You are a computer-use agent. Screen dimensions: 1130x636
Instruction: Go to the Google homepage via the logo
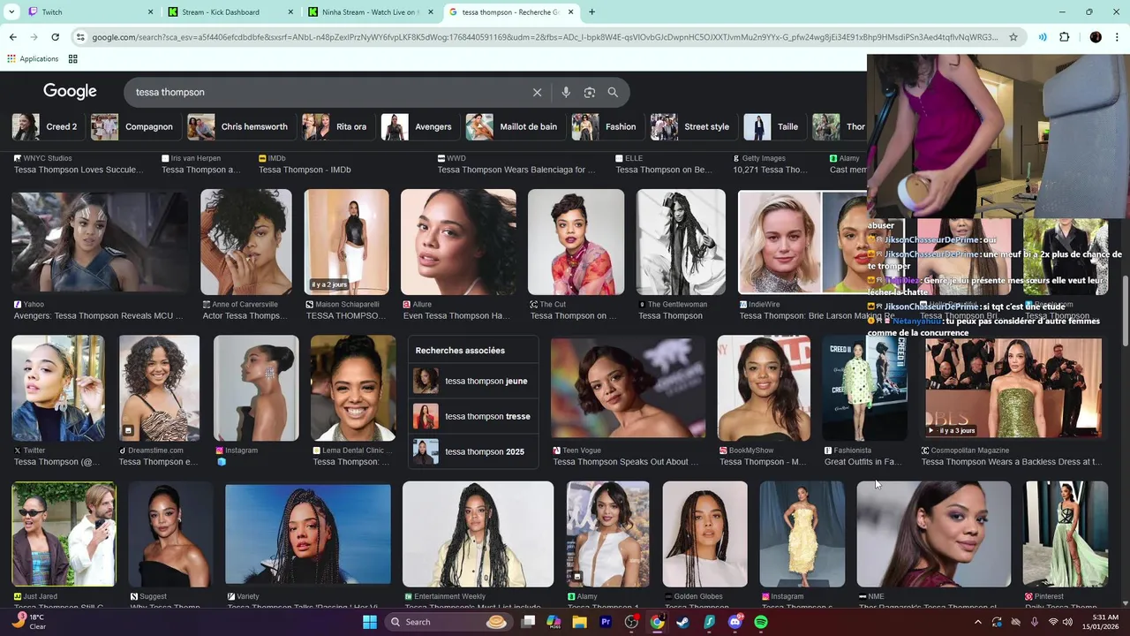pos(70,92)
